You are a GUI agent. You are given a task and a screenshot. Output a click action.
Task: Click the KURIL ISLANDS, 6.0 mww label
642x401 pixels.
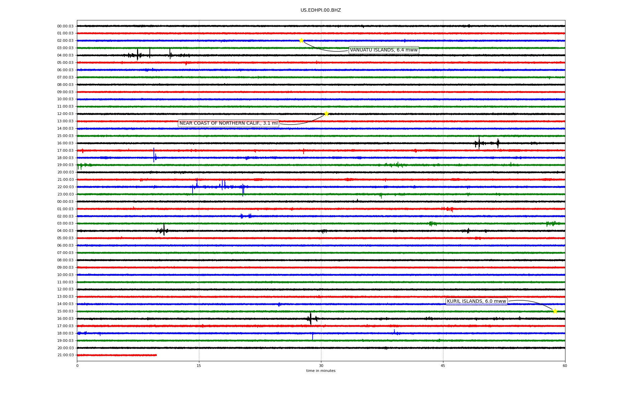pyautogui.click(x=476, y=301)
